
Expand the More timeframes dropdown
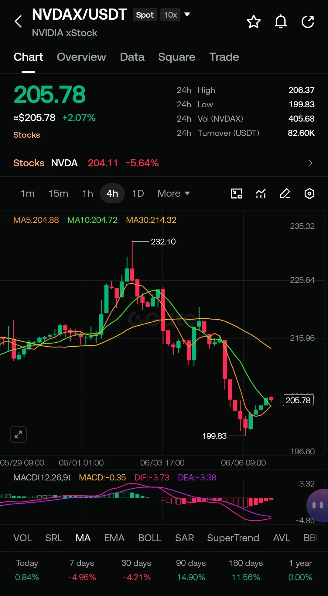(x=173, y=193)
